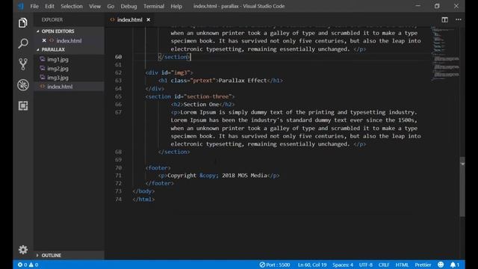478x269 pixels.
Task: Open the Go menu
Action: tap(111, 6)
